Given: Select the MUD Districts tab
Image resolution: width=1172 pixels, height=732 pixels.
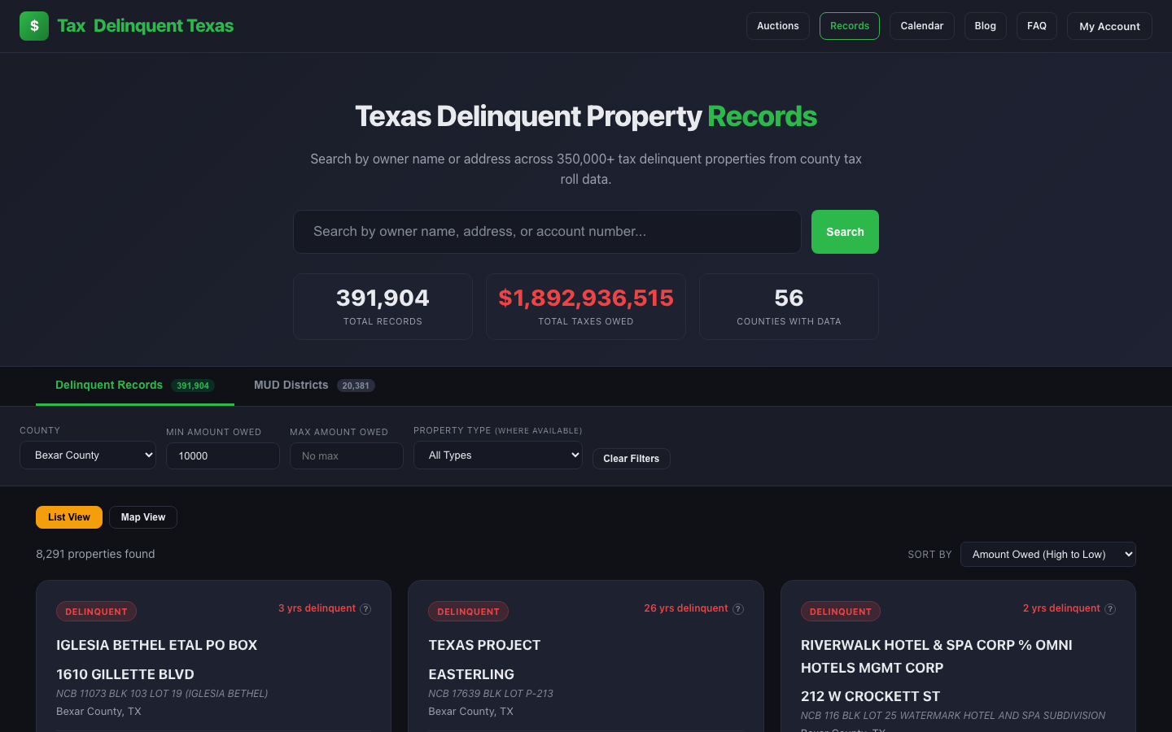Looking at the screenshot, I should (314, 386).
